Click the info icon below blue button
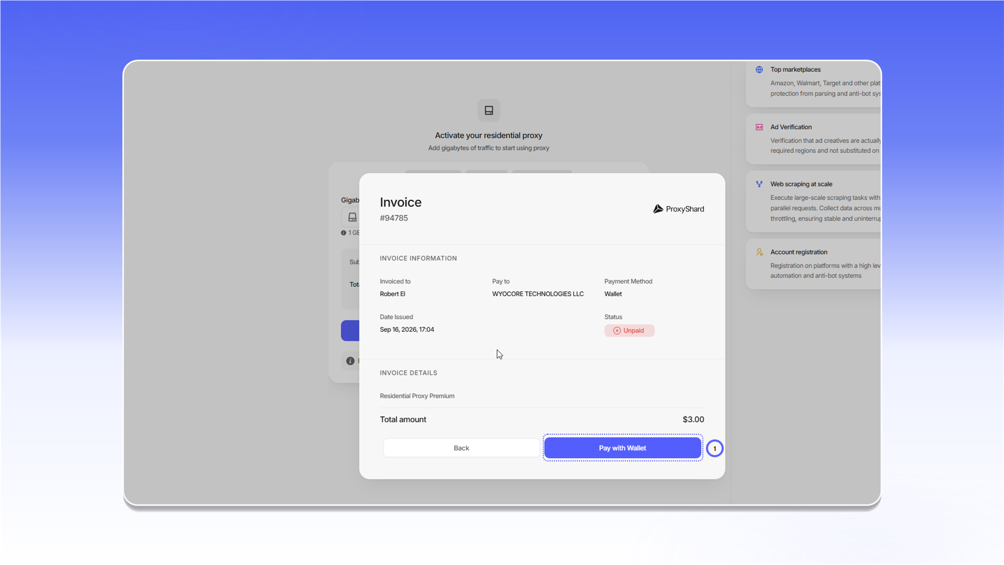Viewport: 1004px width, 565px height. 350,361
